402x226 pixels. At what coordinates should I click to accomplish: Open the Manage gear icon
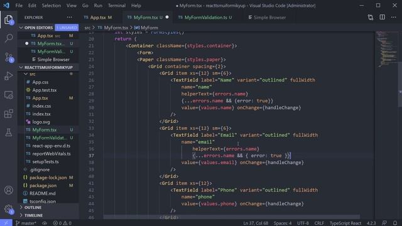(x=8, y=209)
